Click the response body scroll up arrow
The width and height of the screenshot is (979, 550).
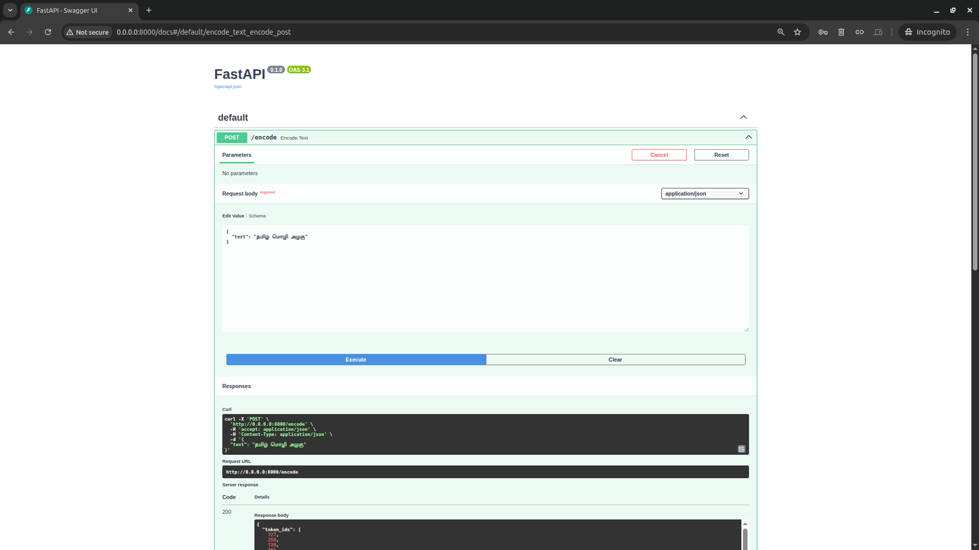click(745, 524)
